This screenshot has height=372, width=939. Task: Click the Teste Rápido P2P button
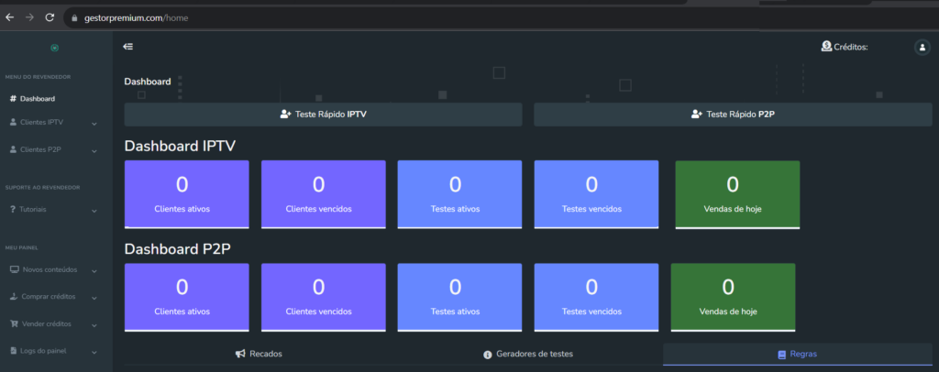click(733, 115)
